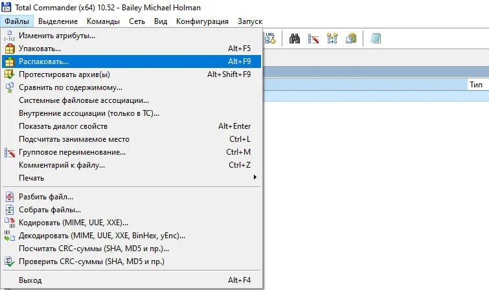Launch Multi-Rename tool from the toolbar
This screenshot has width=489, height=290.
coord(313,38)
